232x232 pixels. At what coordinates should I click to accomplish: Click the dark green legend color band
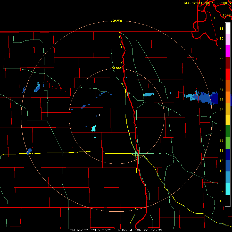point(228,131)
